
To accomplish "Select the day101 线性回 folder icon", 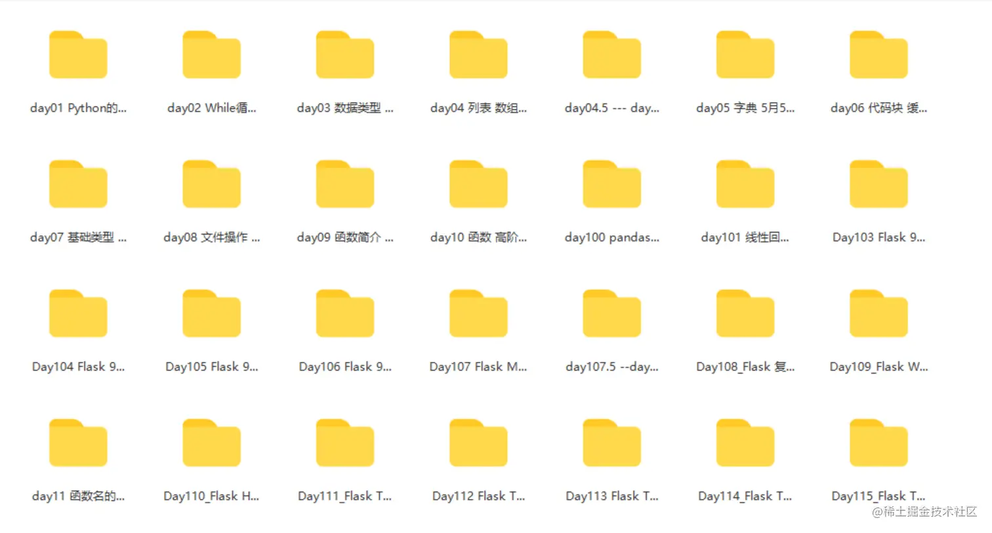I will [x=745, y=184].
